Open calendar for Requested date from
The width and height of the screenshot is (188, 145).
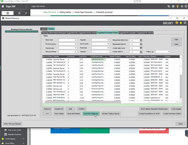(x=141, y=40)
